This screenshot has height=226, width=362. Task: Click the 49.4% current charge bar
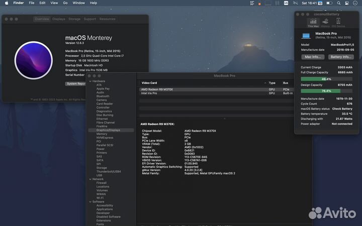click(x=326, y=79)
